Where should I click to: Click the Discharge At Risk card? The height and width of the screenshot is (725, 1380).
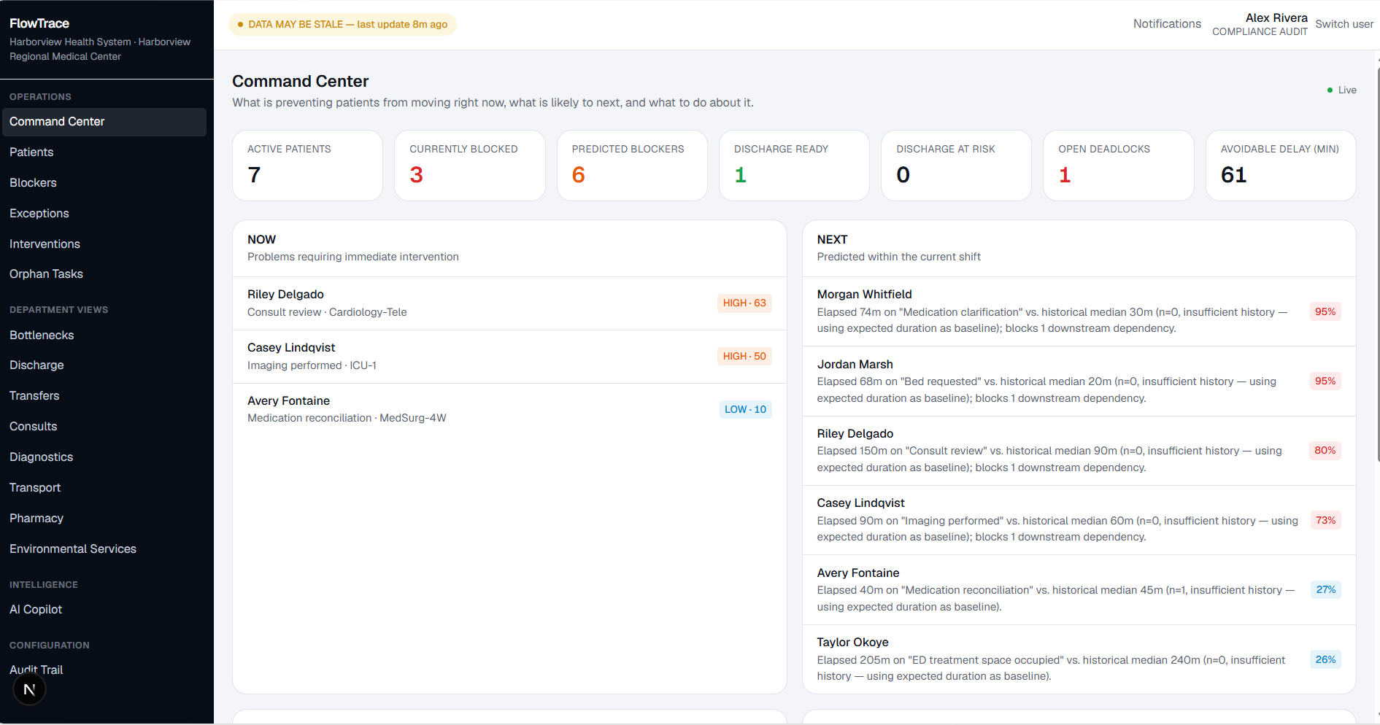tap(956, 166)
